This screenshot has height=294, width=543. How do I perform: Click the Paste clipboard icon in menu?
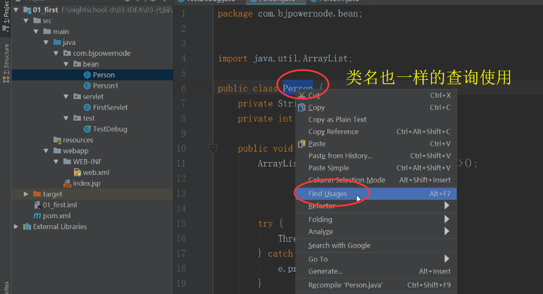(x=301, y=144)
